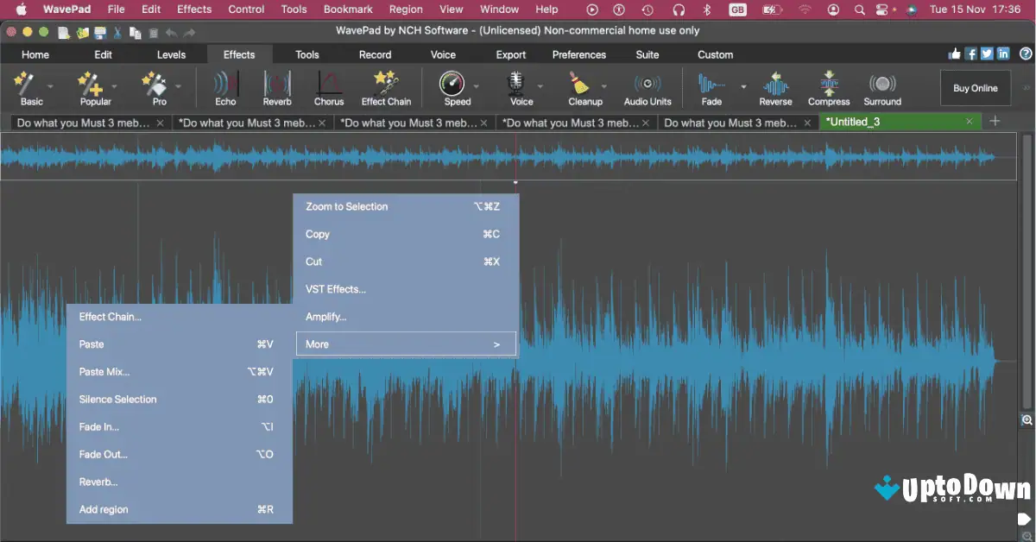Expand the Popular effects dropdown
Viewport: 1036px width, 542px height.
(113, 86)
